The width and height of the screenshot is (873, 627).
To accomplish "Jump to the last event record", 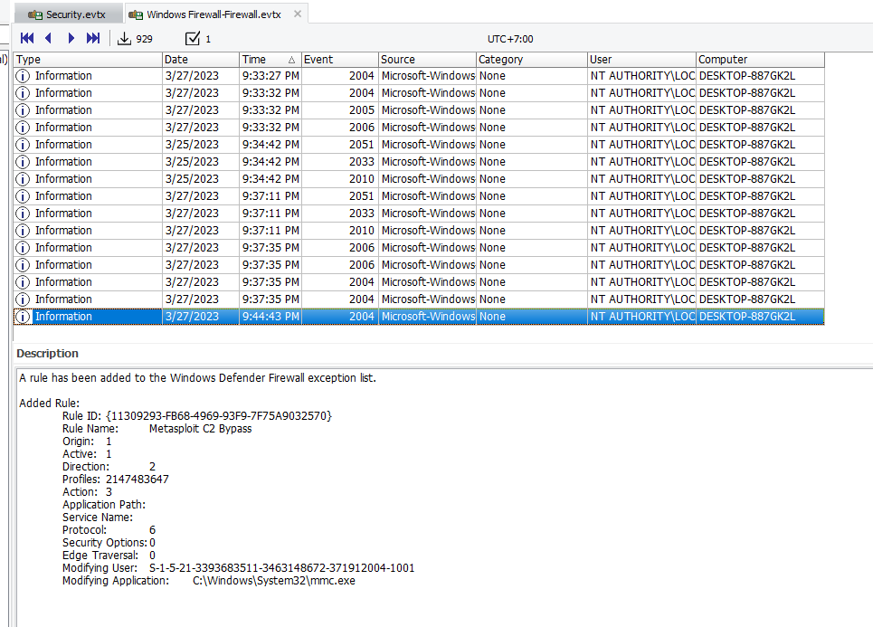I will 91,38.
